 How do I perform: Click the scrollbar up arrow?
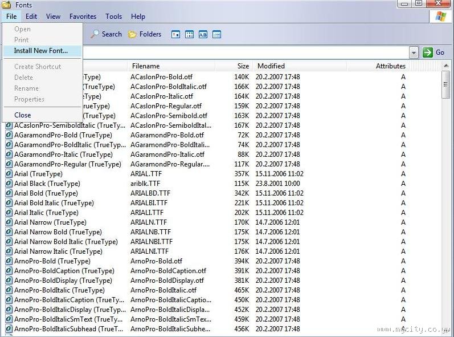coord(446,66)
